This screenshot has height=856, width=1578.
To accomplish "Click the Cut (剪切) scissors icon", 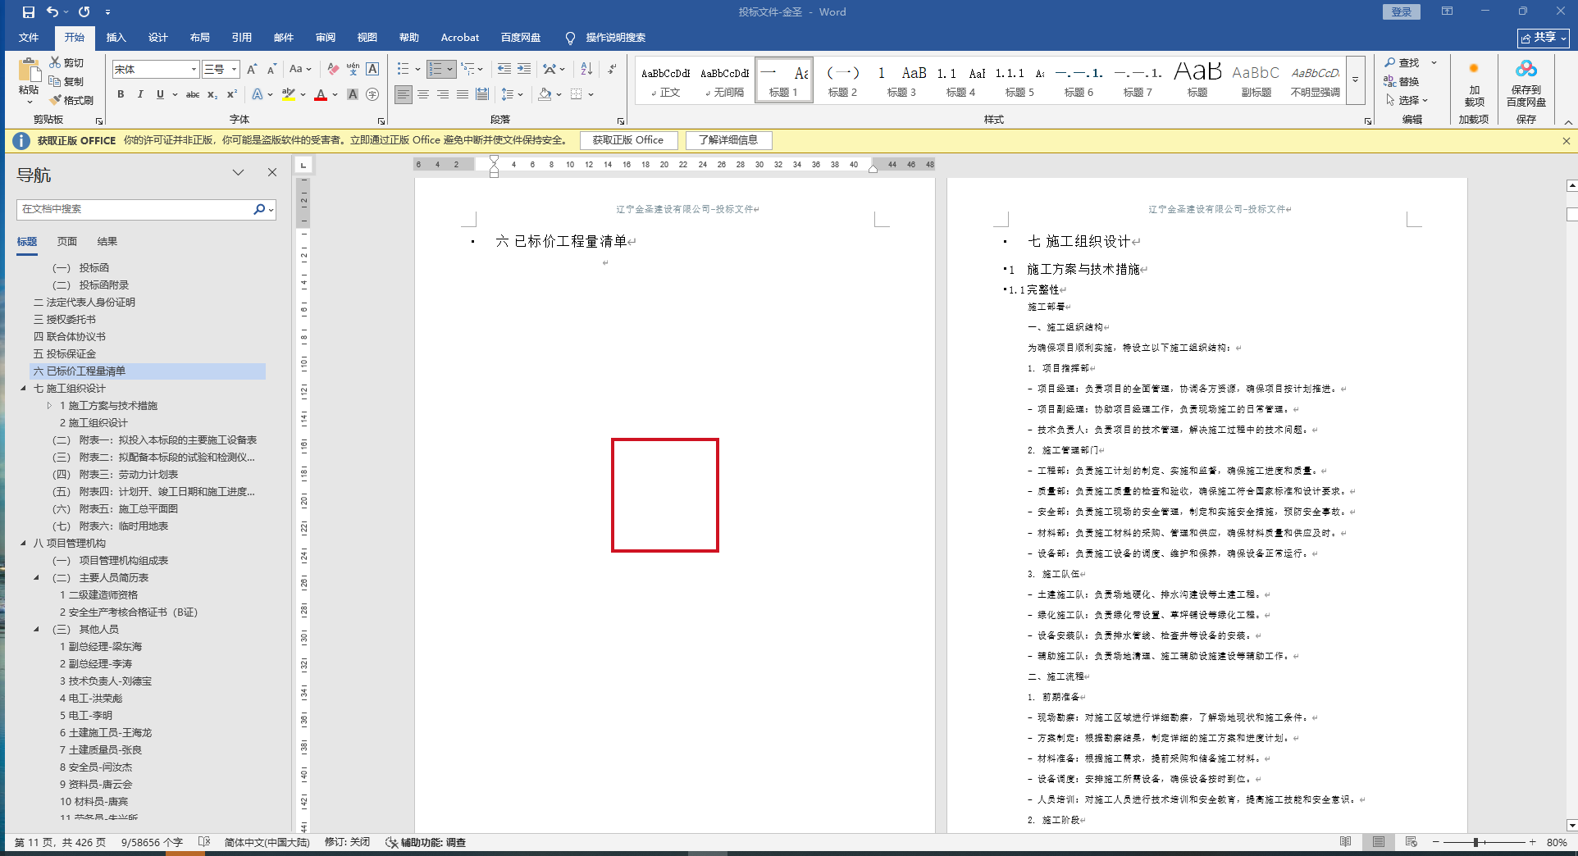I will 55,62.
